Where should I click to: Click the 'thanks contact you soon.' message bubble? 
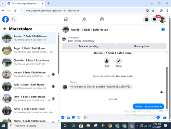click(148, 106)
